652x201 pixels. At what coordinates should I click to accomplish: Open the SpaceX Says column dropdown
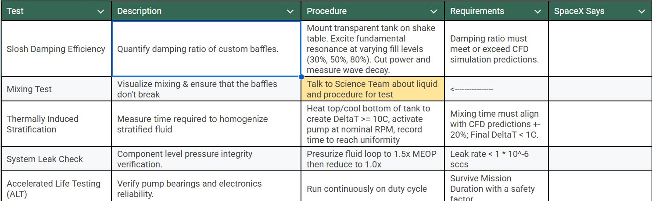tap(641, 11)
